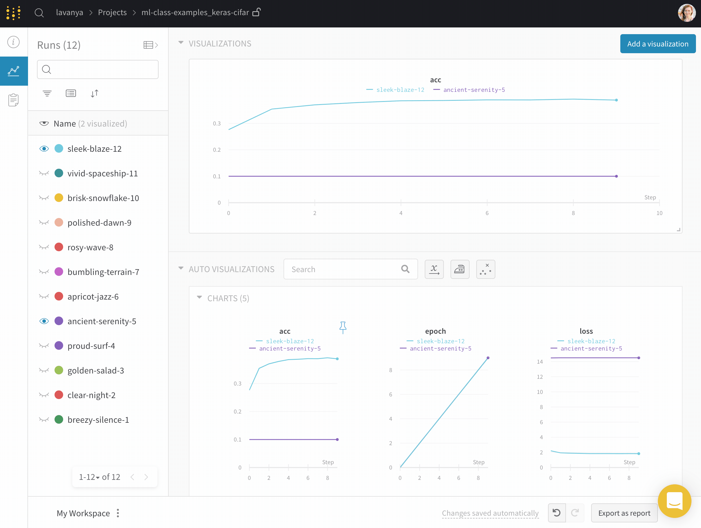Pin the acc chart
The width and height of the screenshot is (701, 528).
coord(343,328)
